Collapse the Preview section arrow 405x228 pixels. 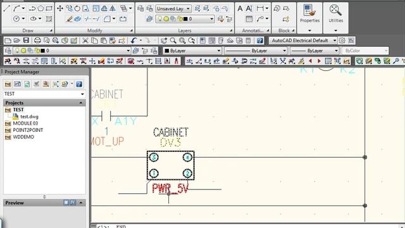(81, 203)
